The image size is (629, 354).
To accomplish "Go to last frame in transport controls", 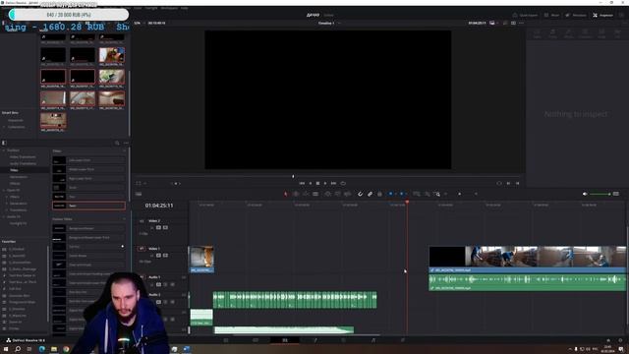I will point(333,184).
